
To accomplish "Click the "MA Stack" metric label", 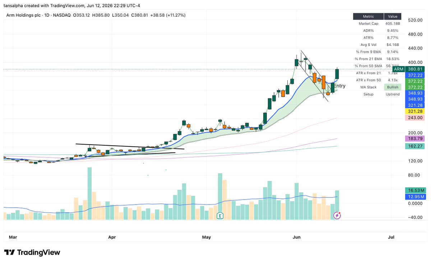I will pos(368,87).
